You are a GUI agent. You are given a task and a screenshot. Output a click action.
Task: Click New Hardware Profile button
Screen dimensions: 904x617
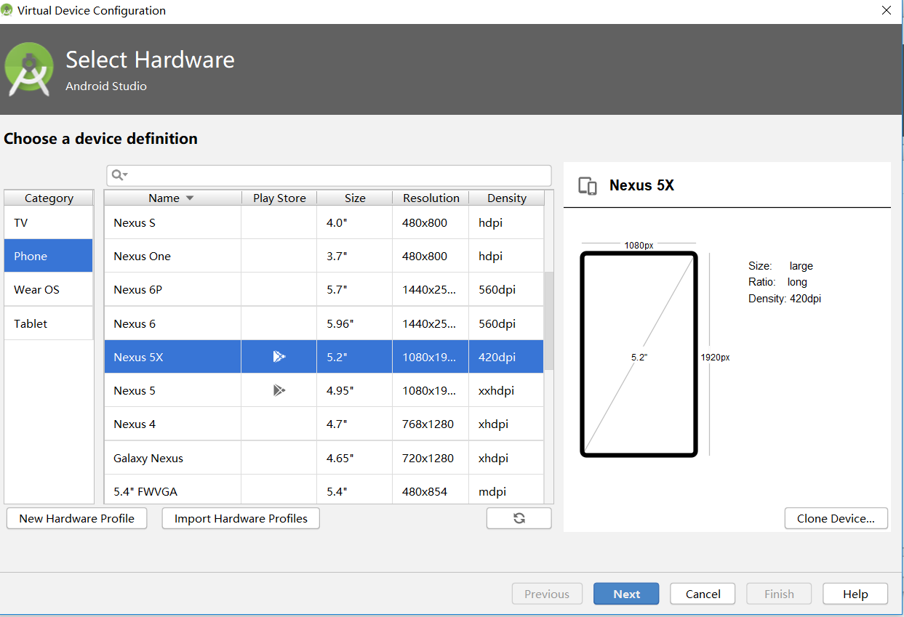[76, 518]
